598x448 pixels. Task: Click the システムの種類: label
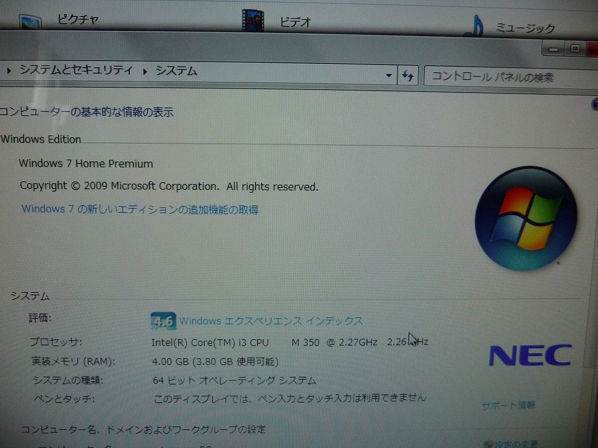click(68, 380)
